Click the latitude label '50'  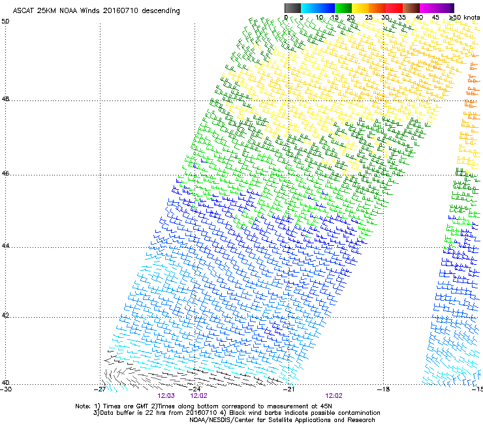[x=5, y=22]
